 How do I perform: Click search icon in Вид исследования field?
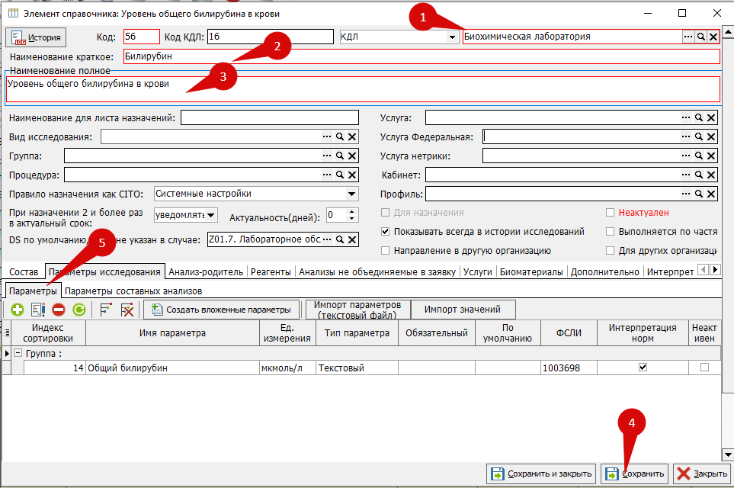[340, 136]
